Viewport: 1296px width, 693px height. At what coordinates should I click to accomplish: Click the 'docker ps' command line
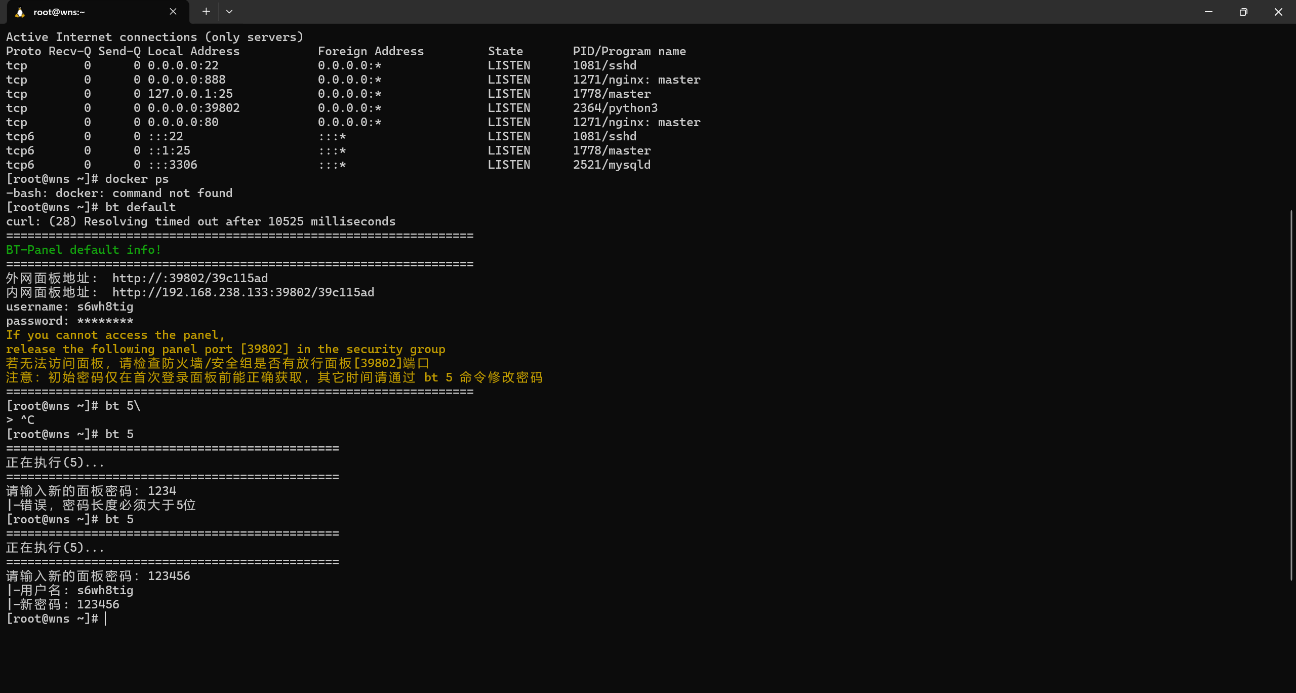(137, 179)
